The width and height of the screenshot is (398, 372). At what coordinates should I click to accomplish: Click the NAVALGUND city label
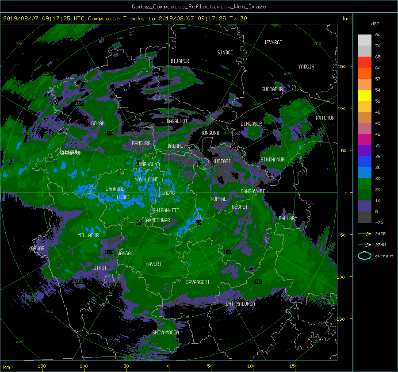[x=146, y=180]
